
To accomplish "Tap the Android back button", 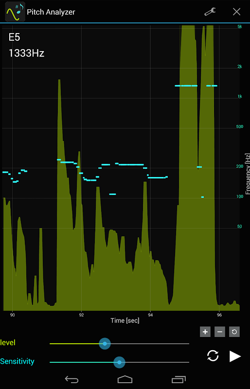I will click(x=71, y=379).
